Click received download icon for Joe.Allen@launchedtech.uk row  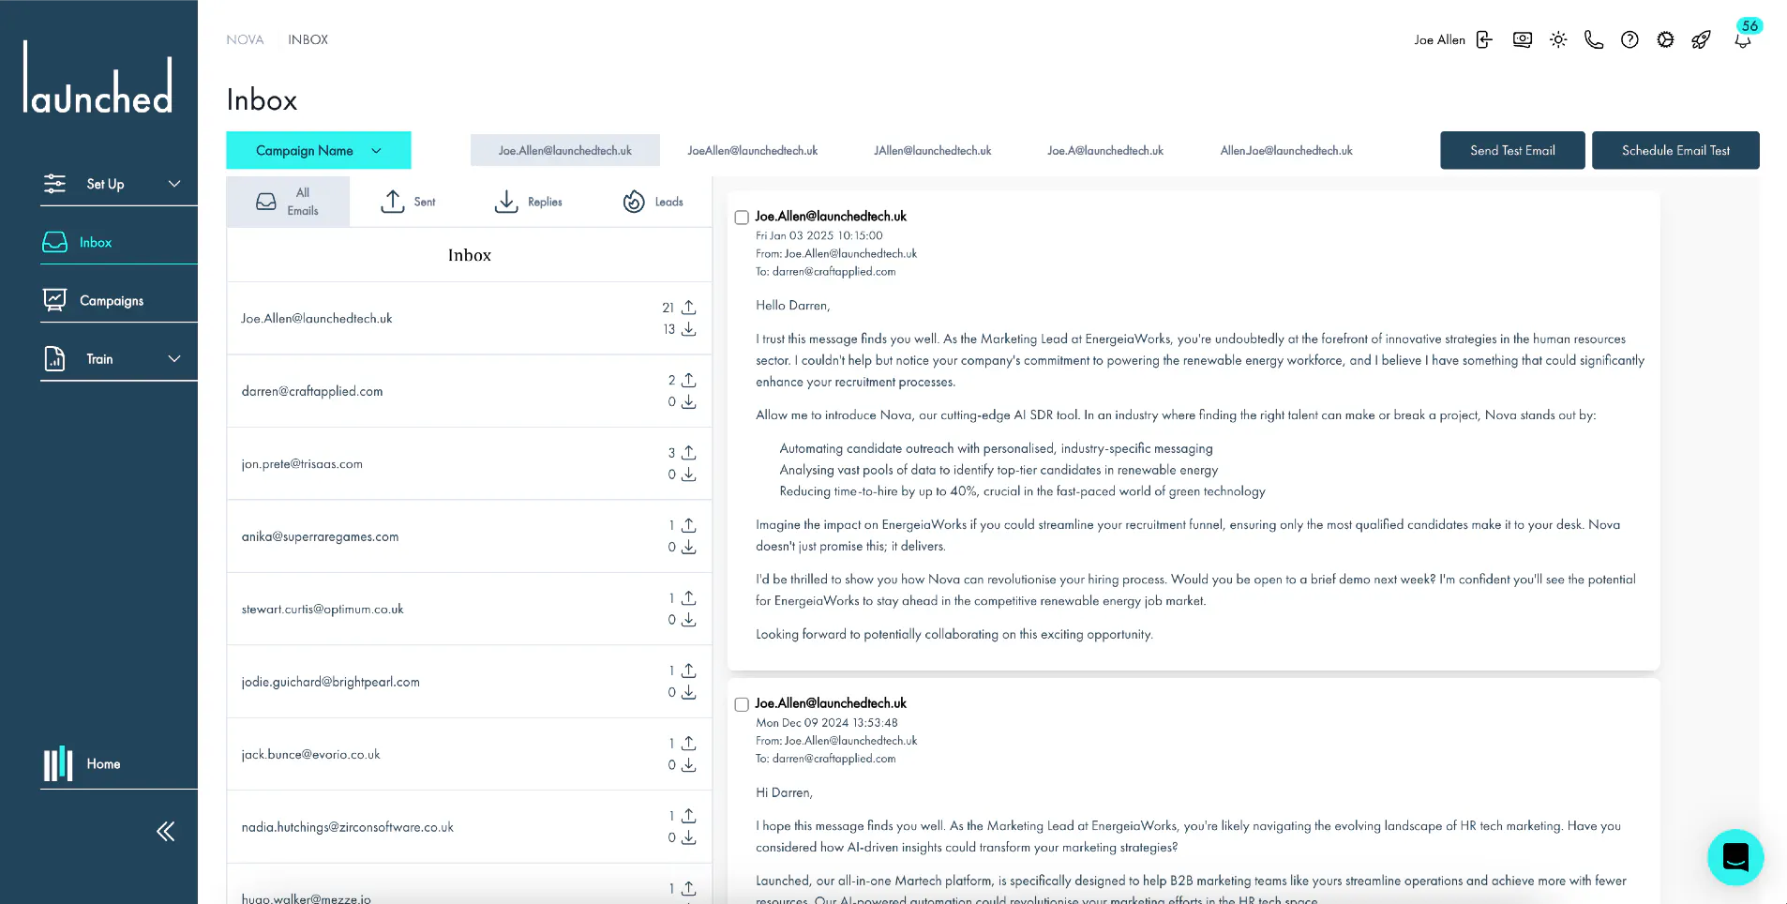(x=689, y=329)
